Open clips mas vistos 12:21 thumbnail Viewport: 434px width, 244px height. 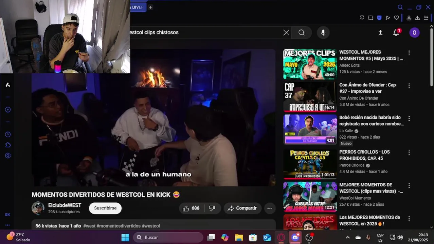310,197
